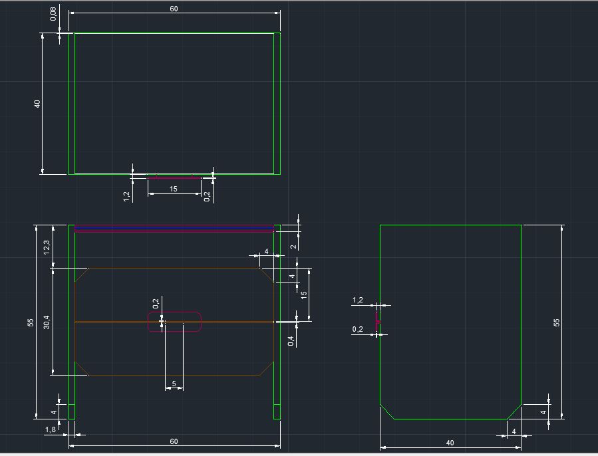Image resolution: width=598 pixels, height=456 pixels.
Task: Select the horizontal 4 dimension above the 40 label
Action: [514, 431]
